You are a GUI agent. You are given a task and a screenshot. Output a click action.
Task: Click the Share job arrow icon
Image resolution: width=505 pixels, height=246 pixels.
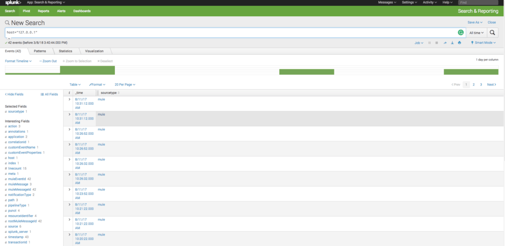tap(445, 43)
